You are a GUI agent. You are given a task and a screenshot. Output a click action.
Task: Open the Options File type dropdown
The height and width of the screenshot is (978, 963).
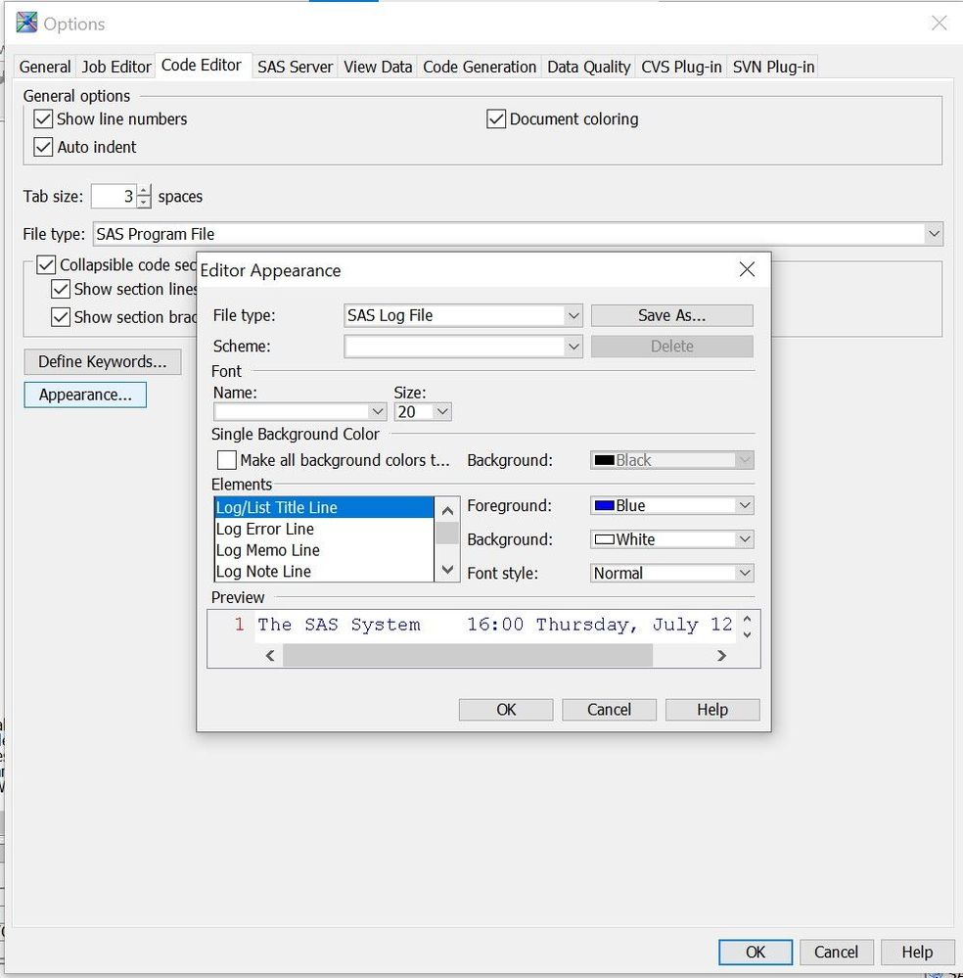coord(934,234)
